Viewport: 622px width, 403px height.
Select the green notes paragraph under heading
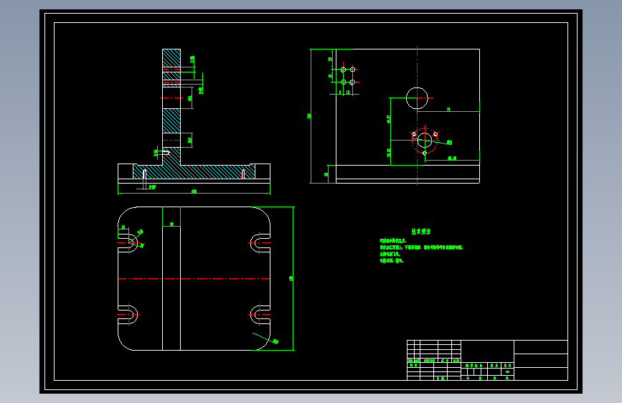point(421,251)
